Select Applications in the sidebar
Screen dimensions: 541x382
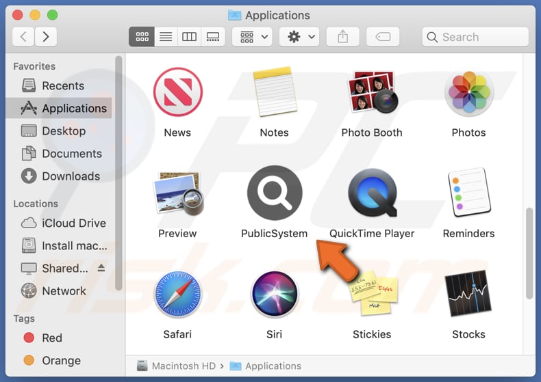click(x=59, y=109)
